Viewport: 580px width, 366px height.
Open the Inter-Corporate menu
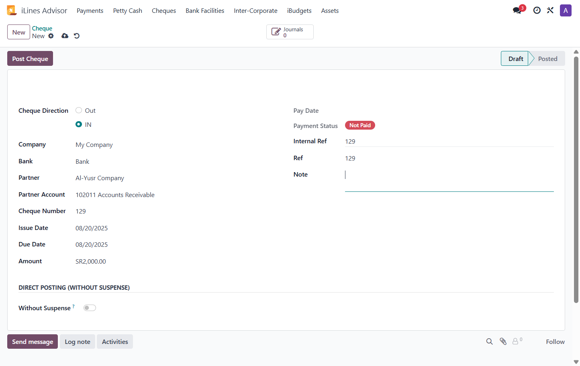(256, 11)
